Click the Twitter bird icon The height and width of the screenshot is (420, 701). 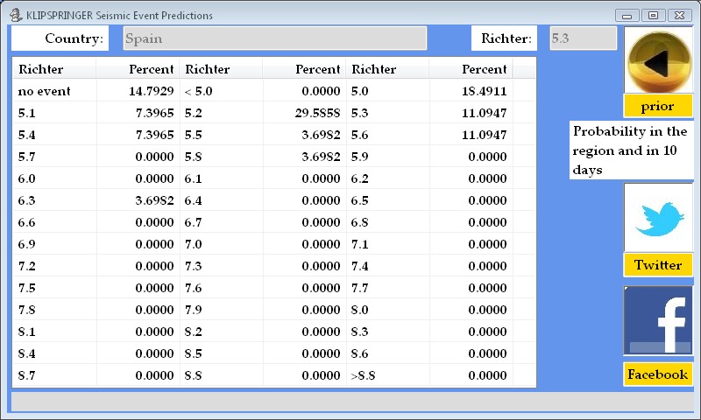click(x=657, y=217)
